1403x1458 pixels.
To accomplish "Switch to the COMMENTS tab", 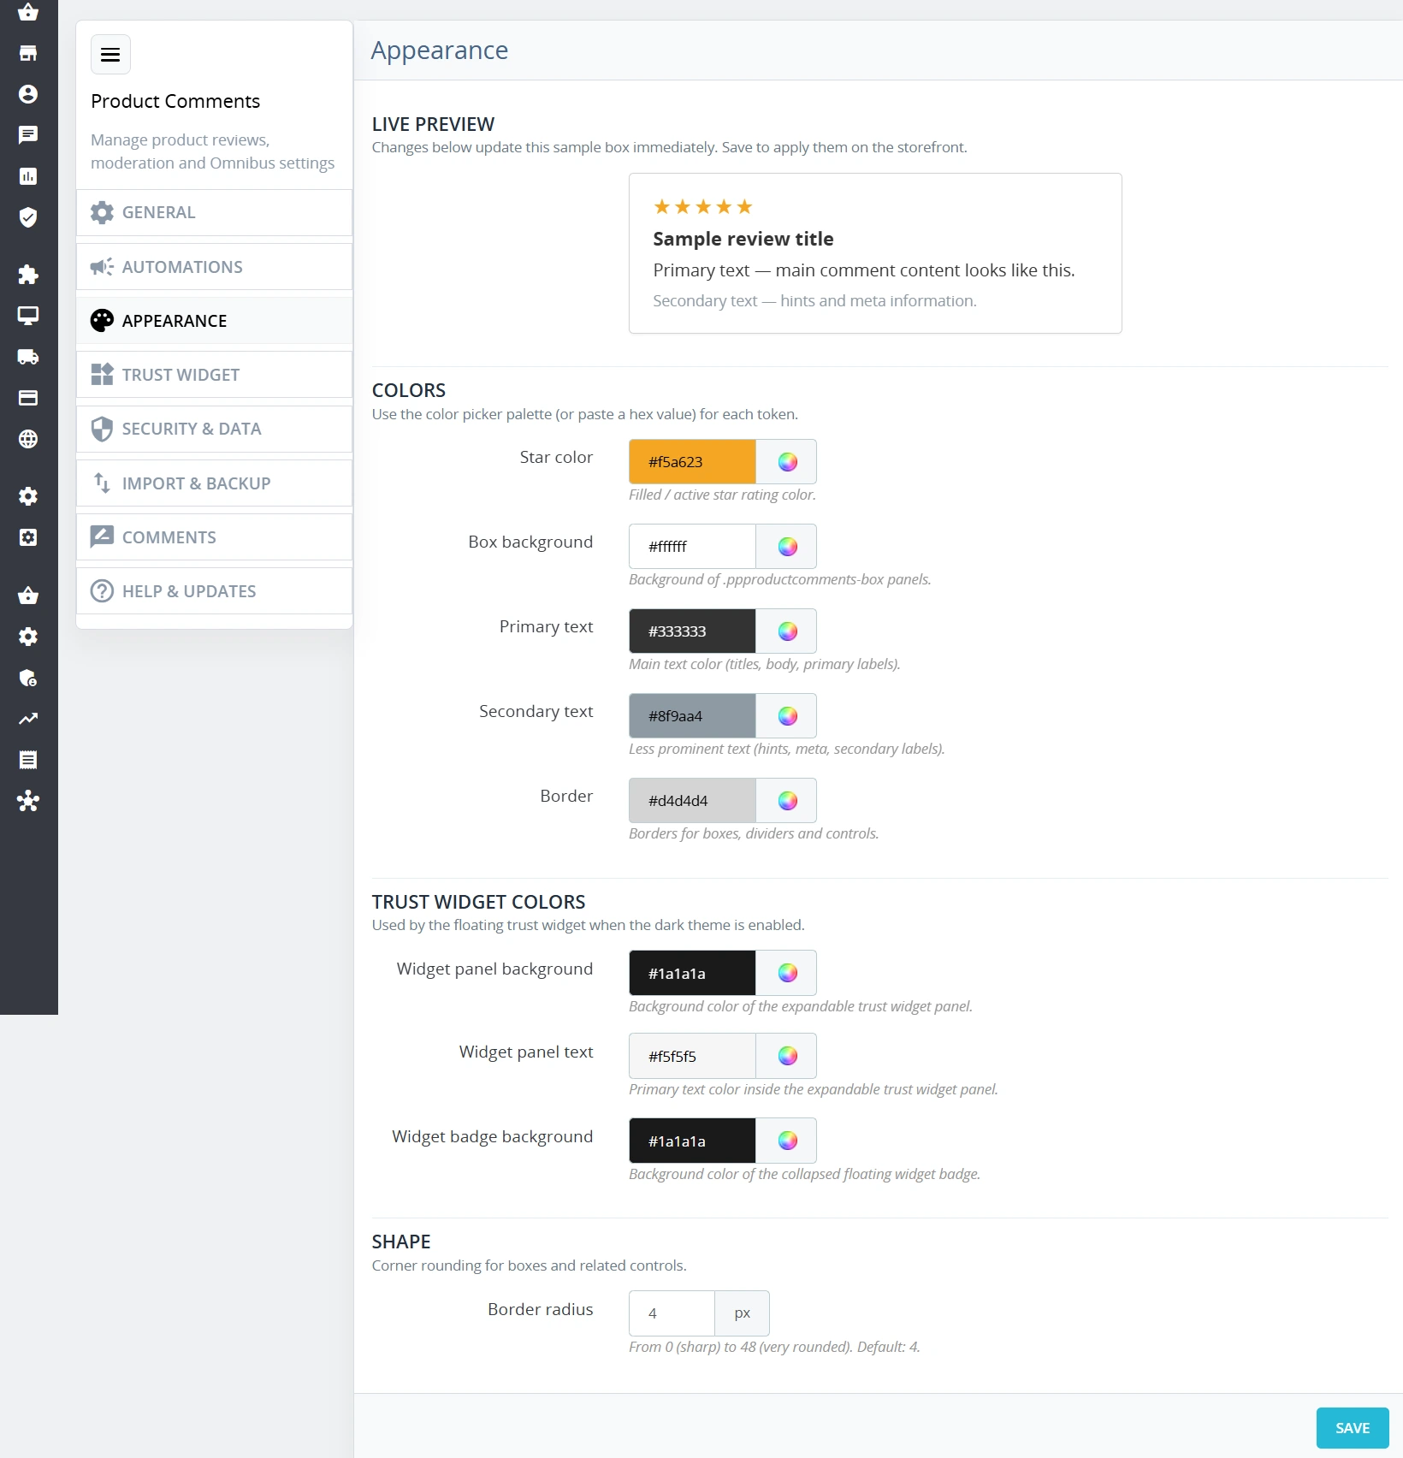I will [214, 537].
